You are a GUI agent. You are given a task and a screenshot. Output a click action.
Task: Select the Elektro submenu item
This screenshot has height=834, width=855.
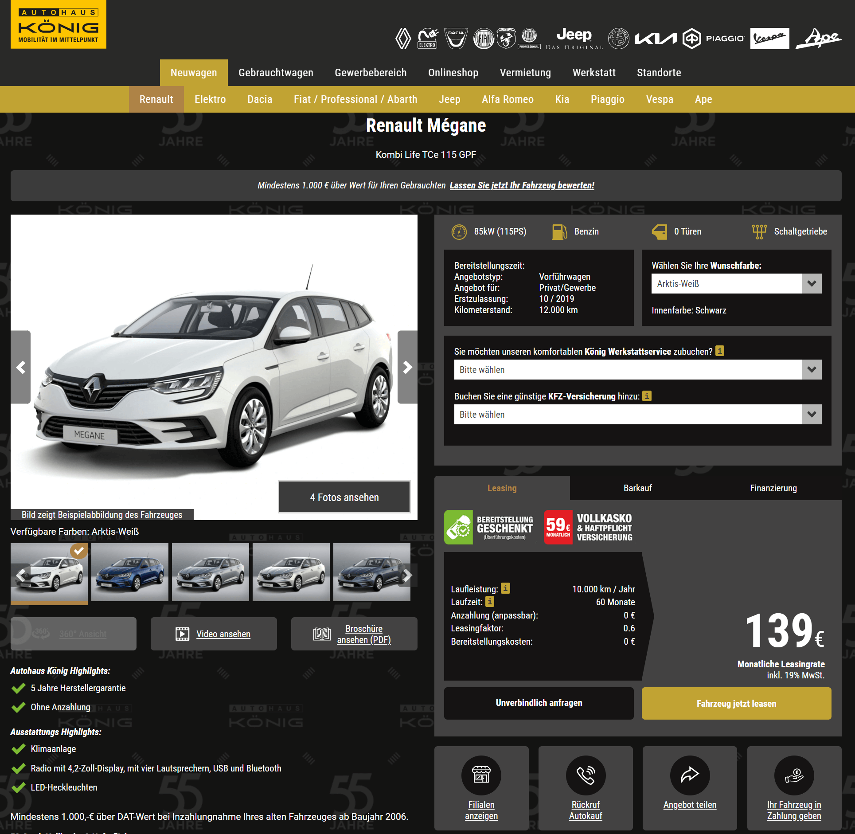210,99
